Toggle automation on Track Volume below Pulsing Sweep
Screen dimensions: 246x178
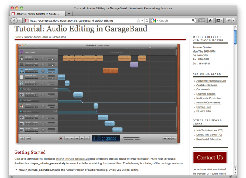[x=21, y=100]
